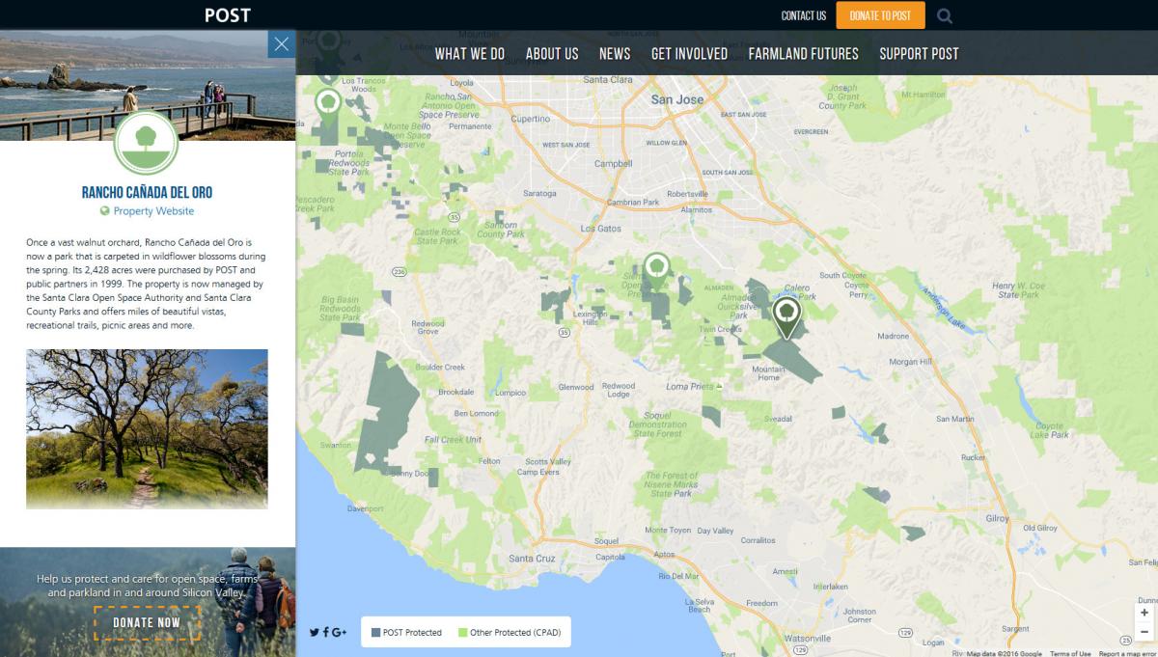Click the Santa Clara map label
The image size is (1158, 657).
coord(608,79)
